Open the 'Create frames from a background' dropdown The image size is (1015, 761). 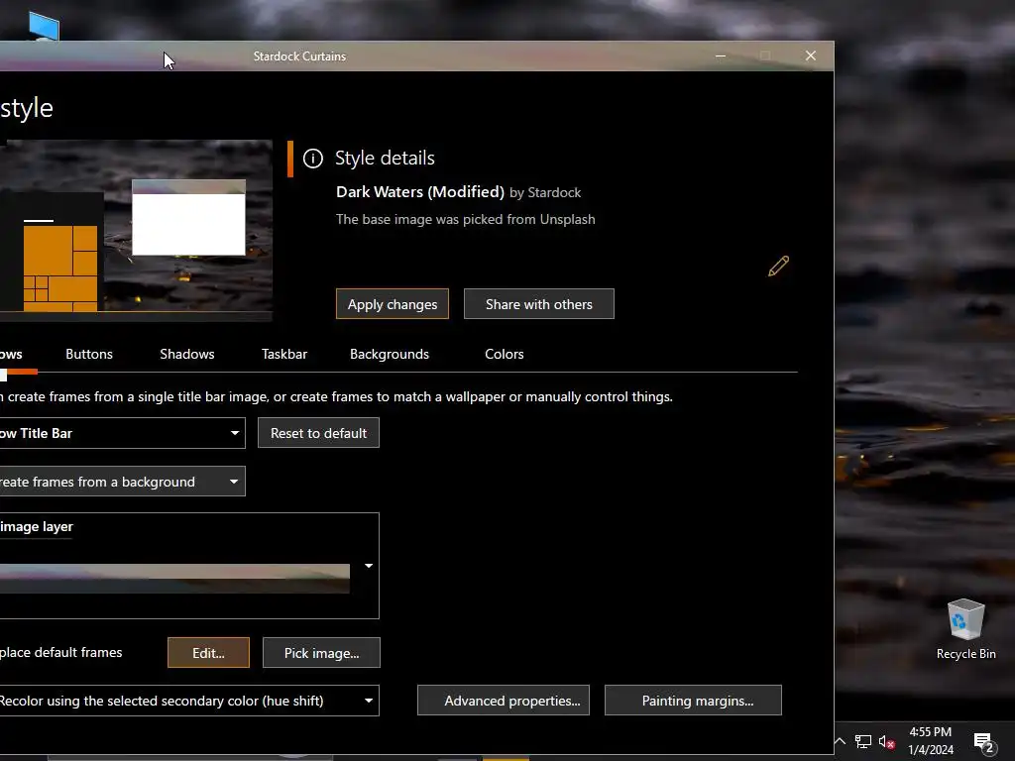122,482
